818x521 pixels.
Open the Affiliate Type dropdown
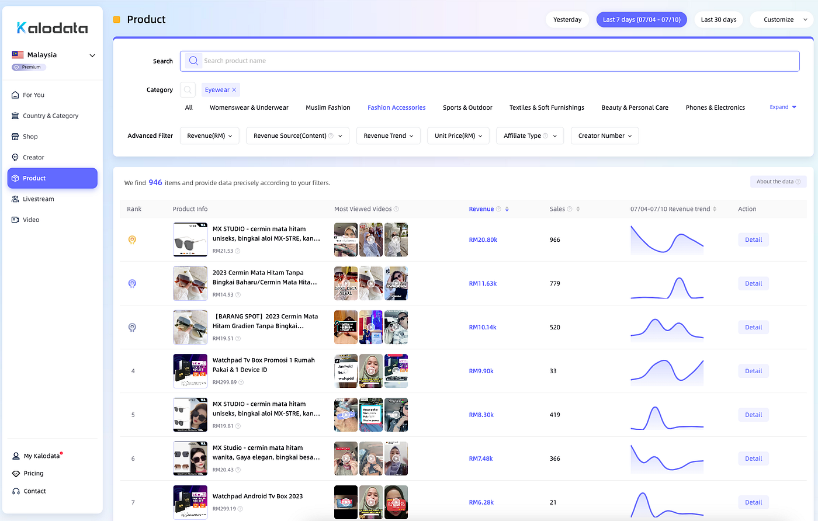point(530,136)
